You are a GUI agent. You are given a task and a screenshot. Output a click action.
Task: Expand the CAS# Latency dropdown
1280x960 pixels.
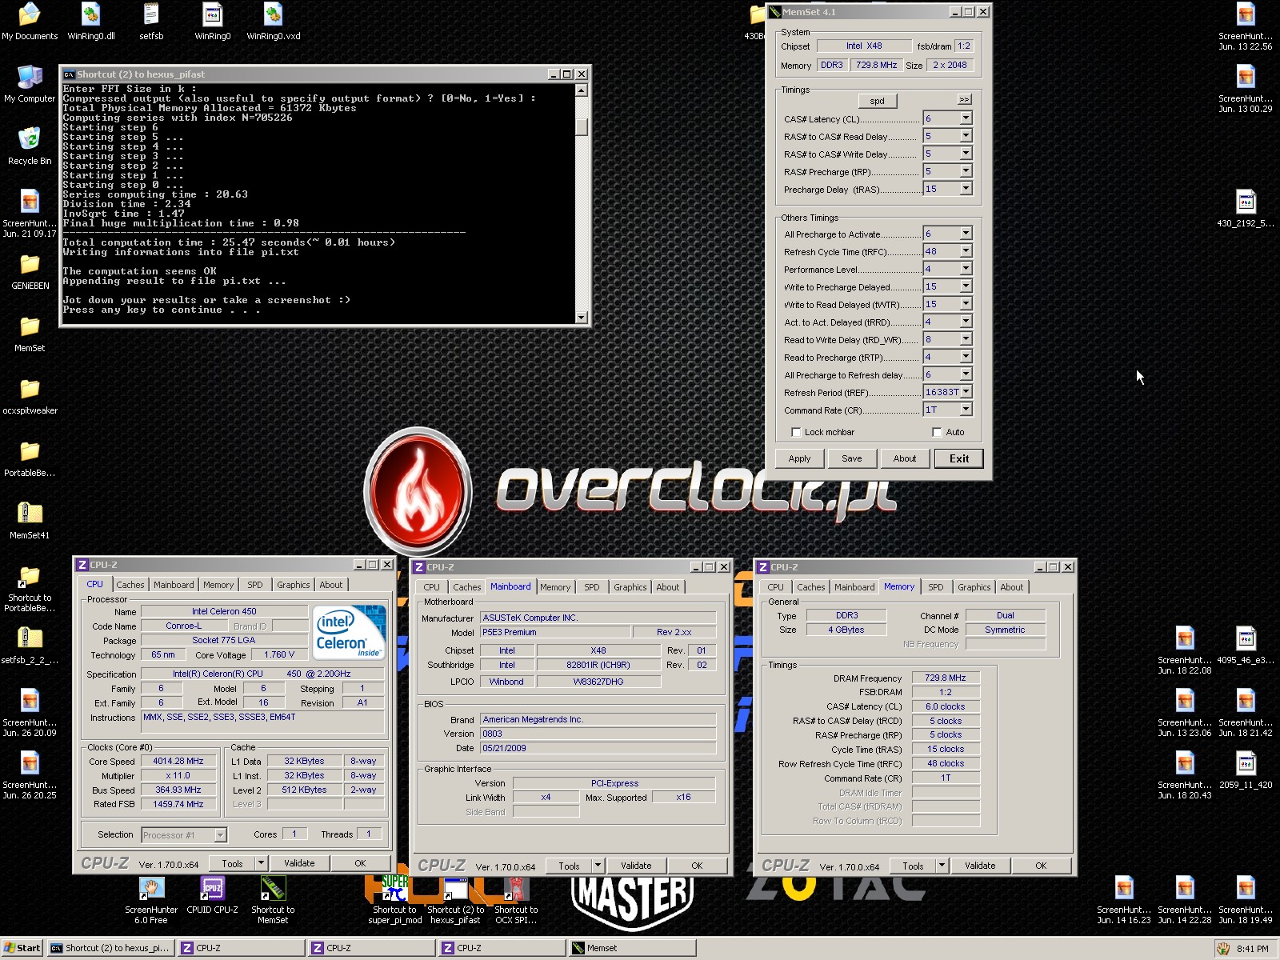(966, 118)
